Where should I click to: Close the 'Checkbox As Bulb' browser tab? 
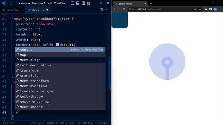145,4
